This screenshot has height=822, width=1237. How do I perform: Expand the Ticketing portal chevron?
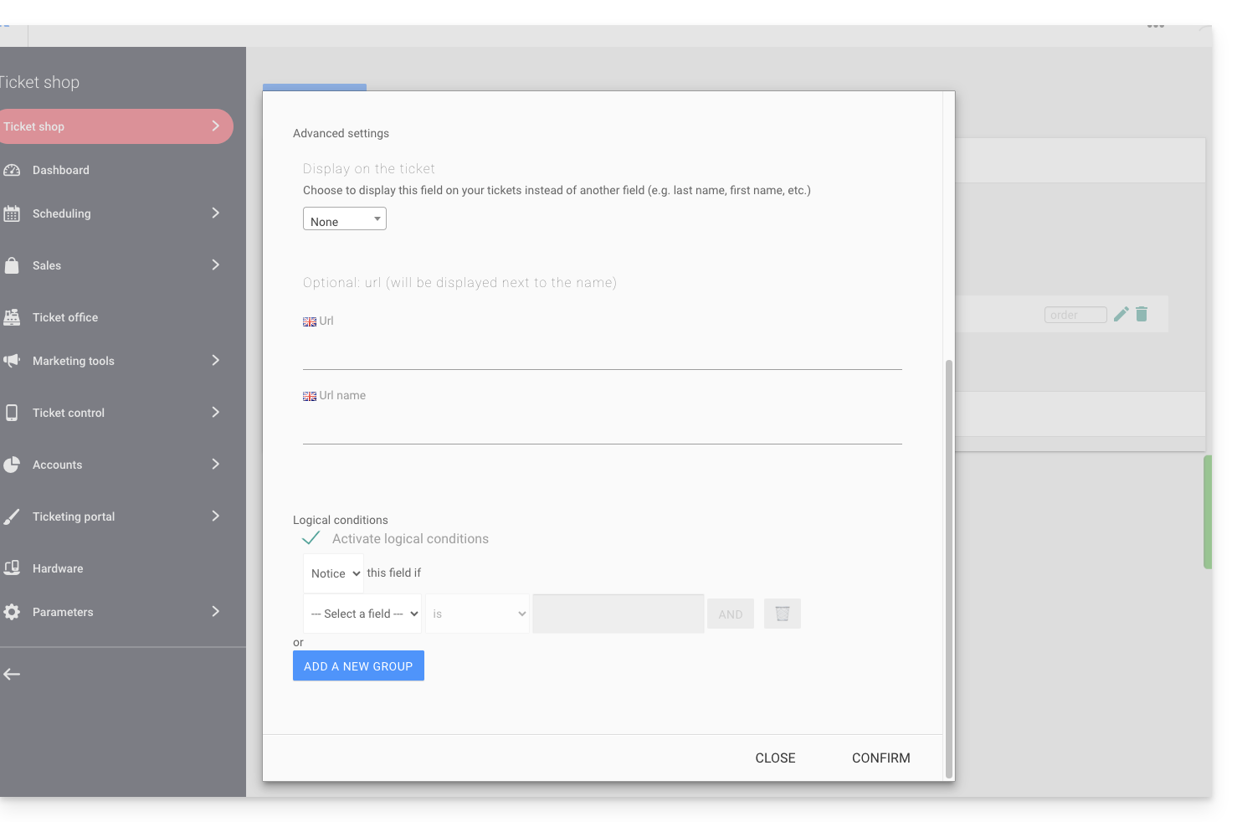pos(215,516)
